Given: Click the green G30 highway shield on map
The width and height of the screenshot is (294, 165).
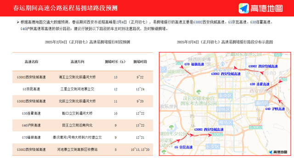Looking at the screenshot, I should coord(283,79).
